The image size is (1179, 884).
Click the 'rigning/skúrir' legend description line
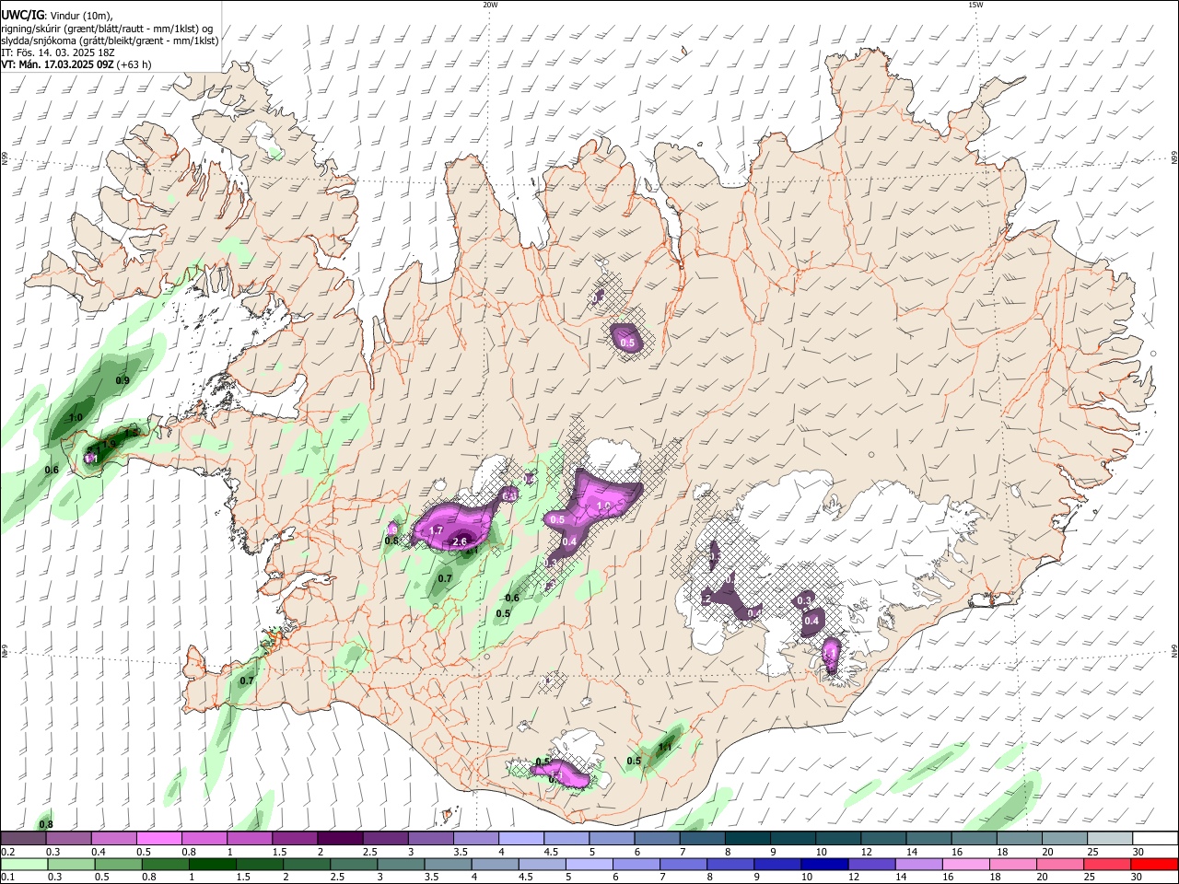pos(107,28)
